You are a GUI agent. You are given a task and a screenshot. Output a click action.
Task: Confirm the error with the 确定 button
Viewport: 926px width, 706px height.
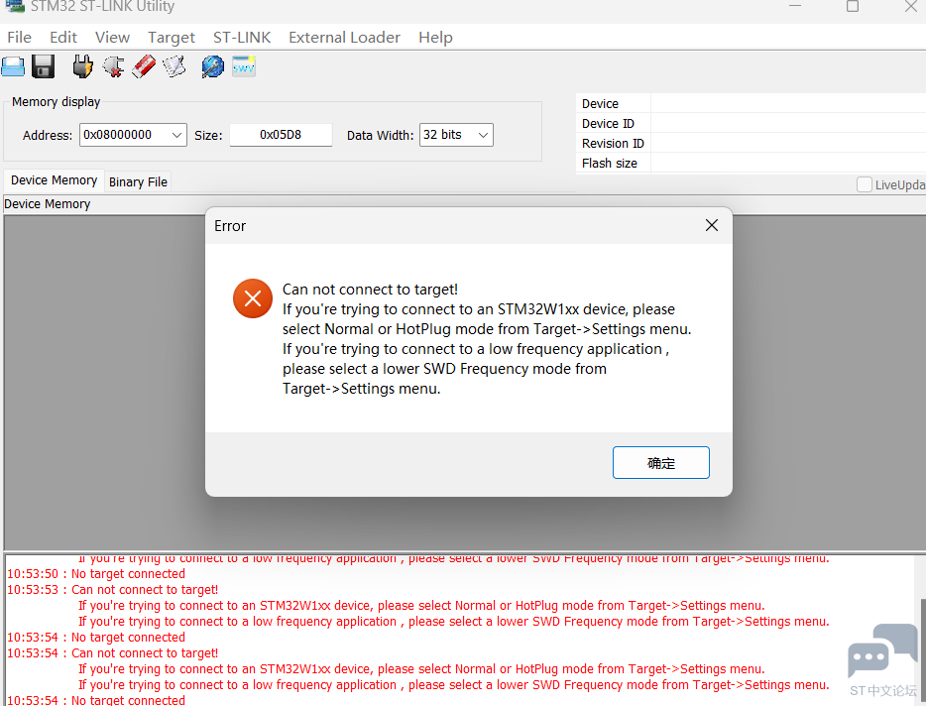click(661, 463)
